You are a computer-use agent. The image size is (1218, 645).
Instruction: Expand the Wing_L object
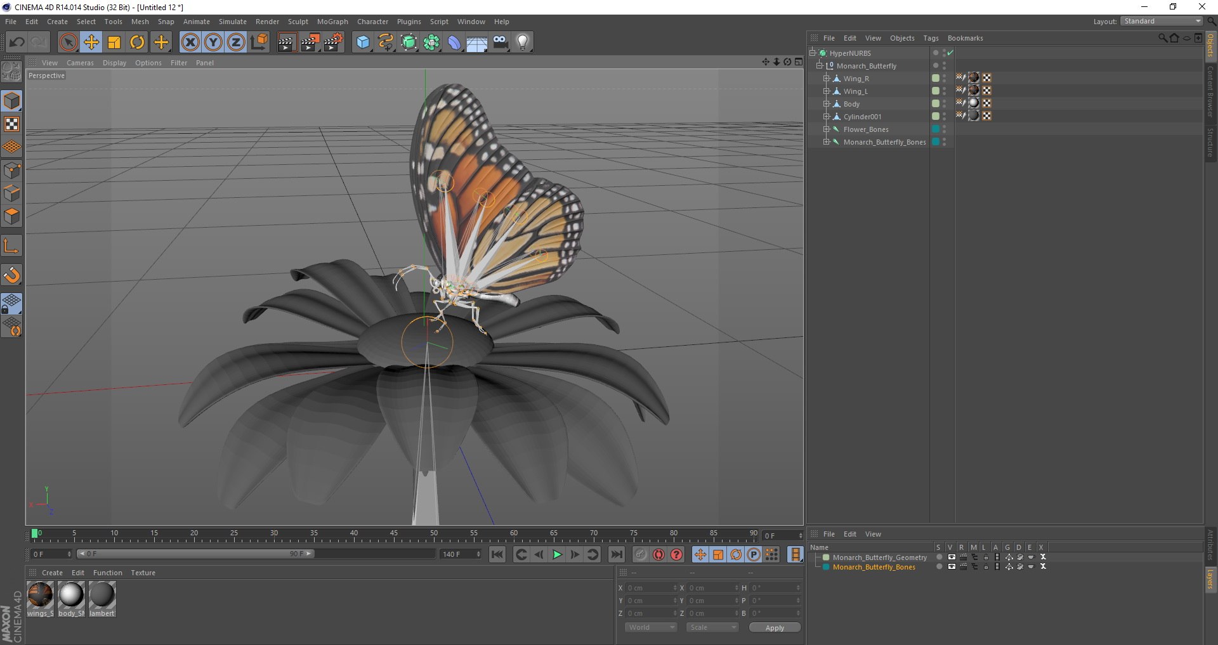(x=827, y=91)
